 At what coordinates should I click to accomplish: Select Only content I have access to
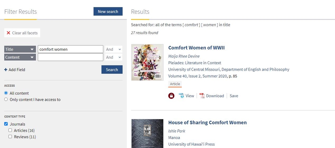click(6, 100)
